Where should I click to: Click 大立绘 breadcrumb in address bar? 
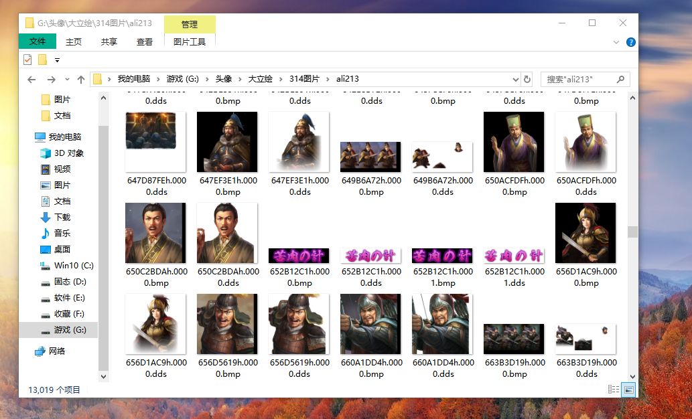pyautogui.click(x=260, y=79)
